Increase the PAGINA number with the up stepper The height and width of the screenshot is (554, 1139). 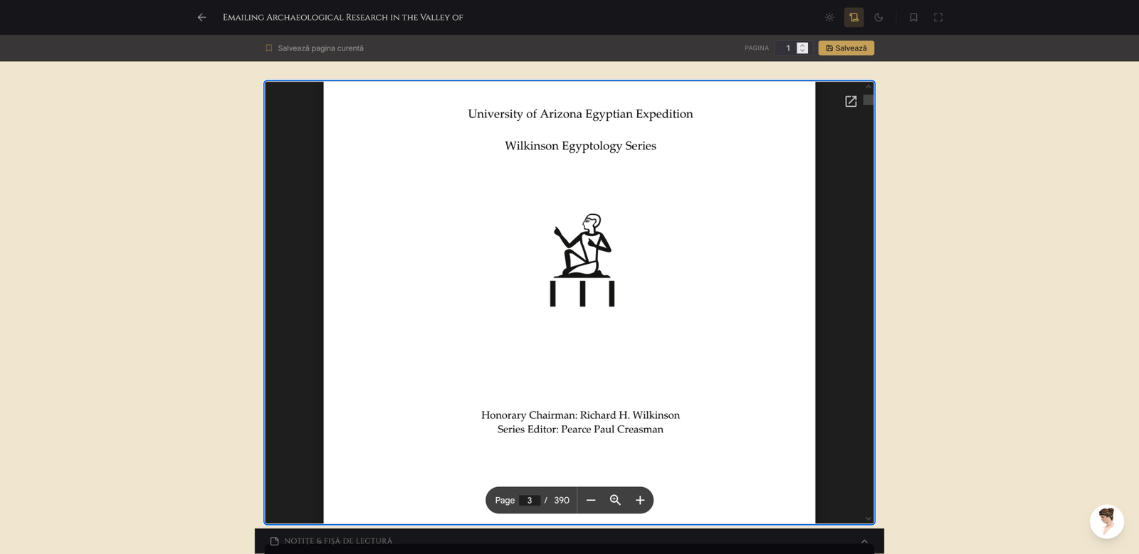(x=802, y=46)
